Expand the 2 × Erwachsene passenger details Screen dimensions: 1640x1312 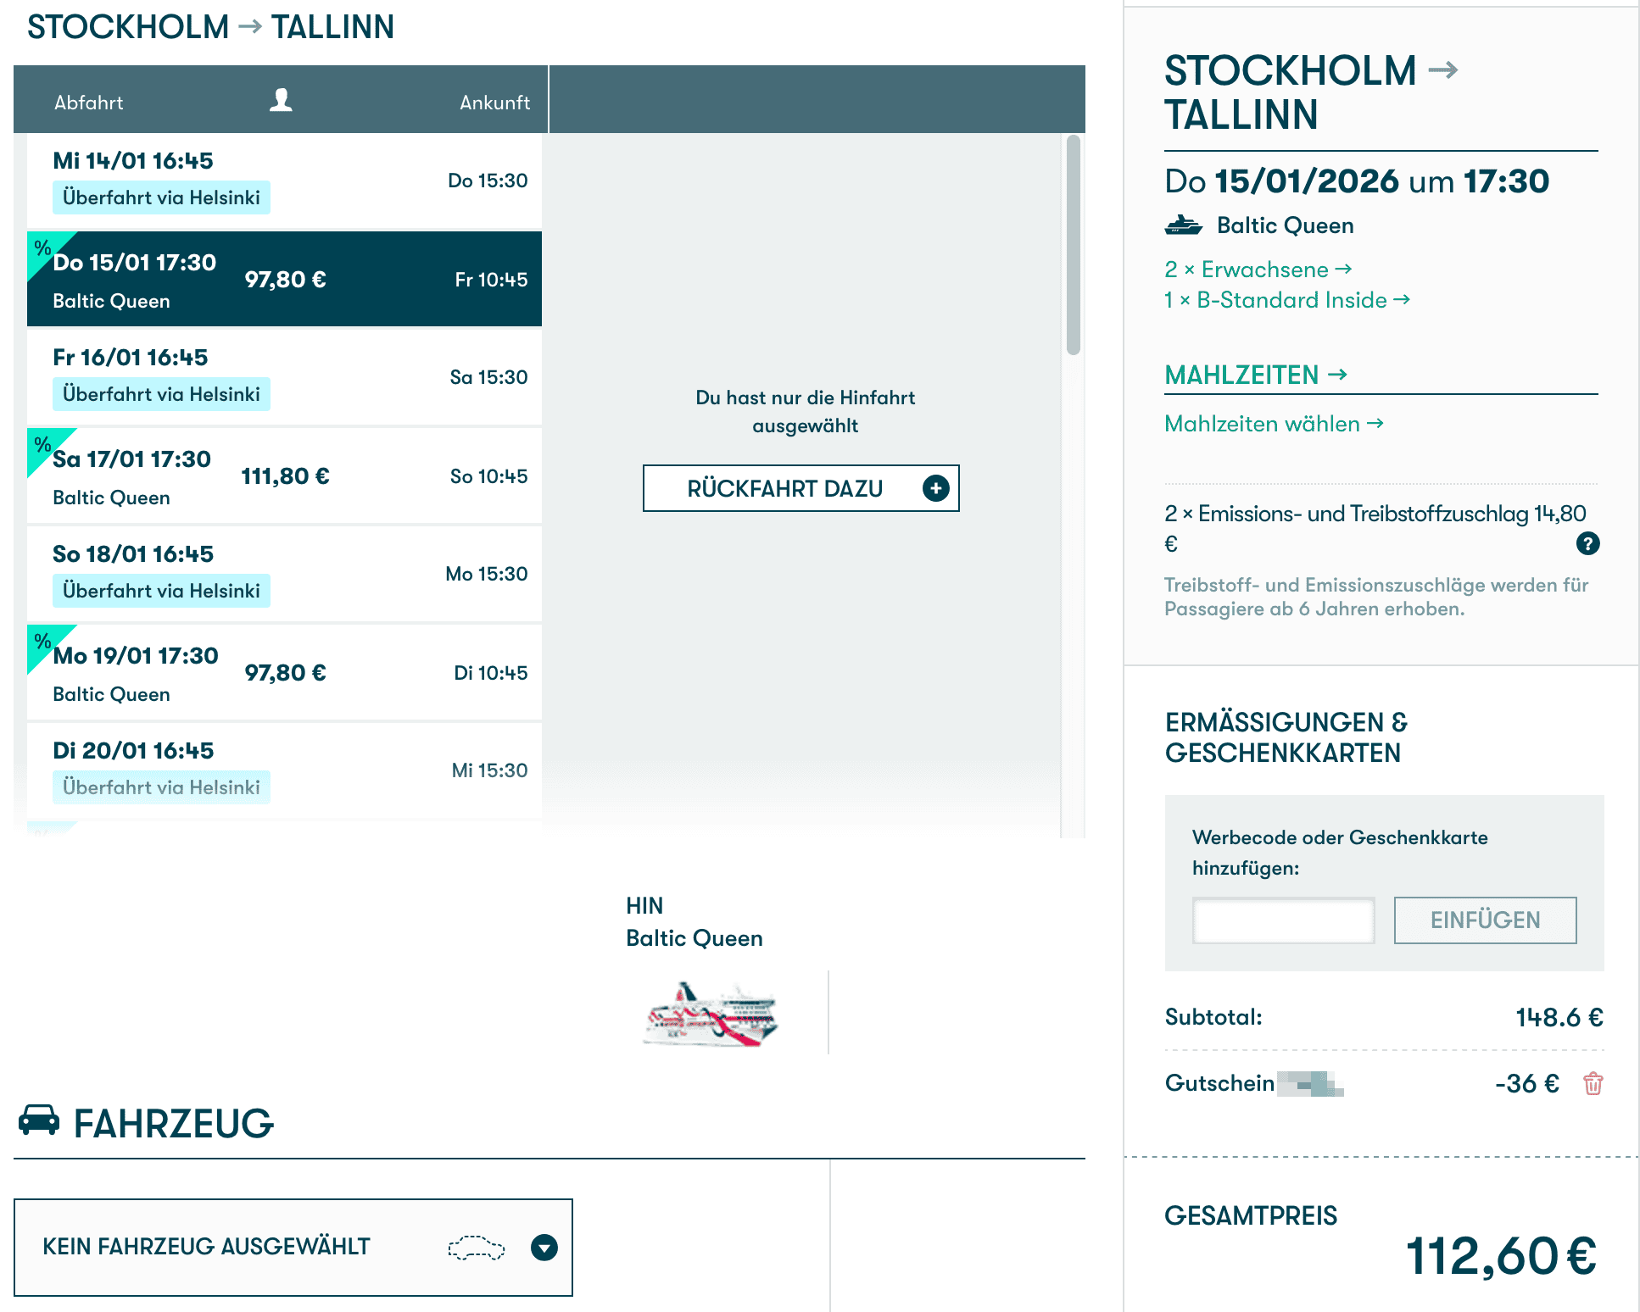pyautogui.click(x=1258, y=270)
